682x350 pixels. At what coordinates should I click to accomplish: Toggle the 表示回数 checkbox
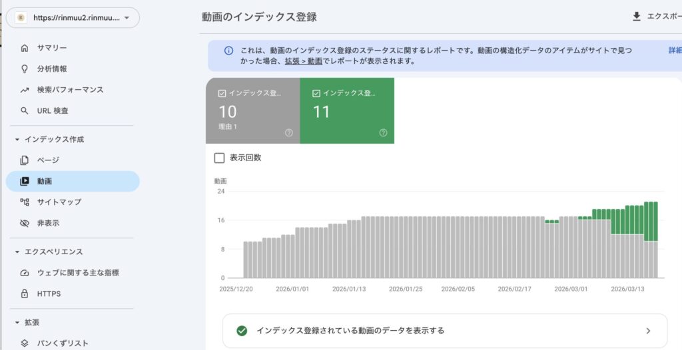[219, 158]
